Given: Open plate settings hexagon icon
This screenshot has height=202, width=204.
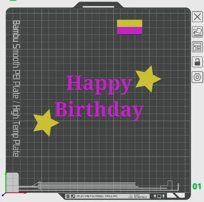Looking at the screenshot, I should coord(197,77).
